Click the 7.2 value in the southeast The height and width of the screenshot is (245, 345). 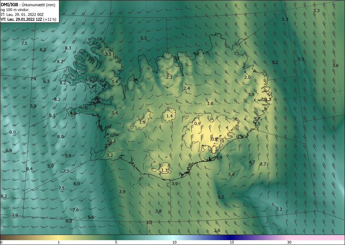(279, 209)
